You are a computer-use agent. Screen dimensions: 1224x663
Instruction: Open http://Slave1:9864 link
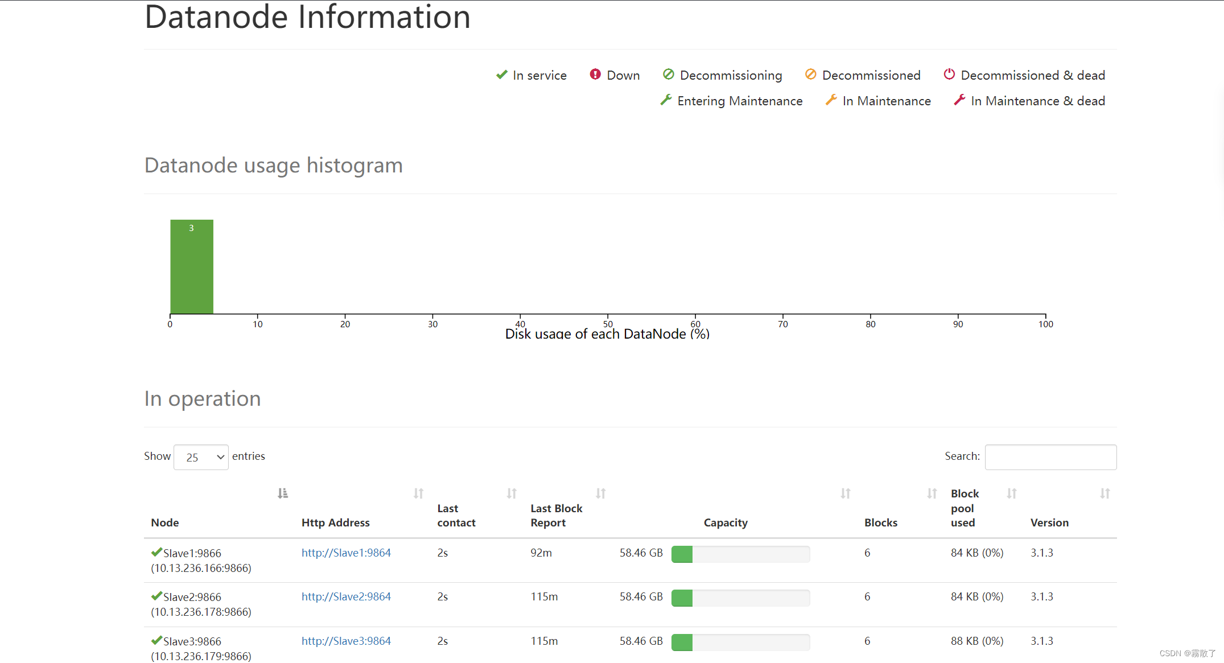pos(346,553)
